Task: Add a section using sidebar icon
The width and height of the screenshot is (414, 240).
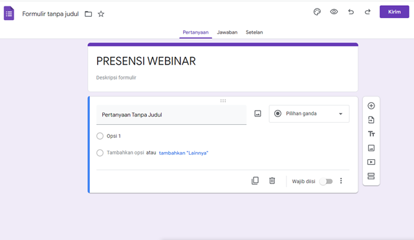Action: 371,176
